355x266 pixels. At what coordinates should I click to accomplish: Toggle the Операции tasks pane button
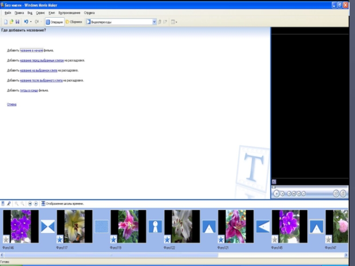coord(55,22)
